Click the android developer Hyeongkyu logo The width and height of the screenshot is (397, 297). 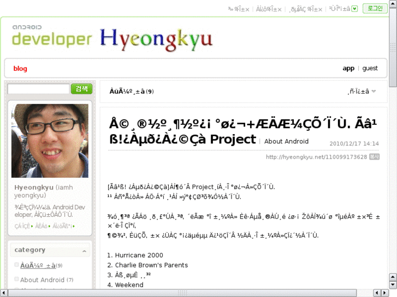click(112, 39)
